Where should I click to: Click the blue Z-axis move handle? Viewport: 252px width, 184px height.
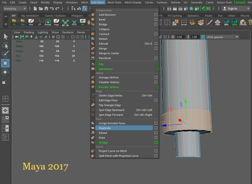(164, 125)
